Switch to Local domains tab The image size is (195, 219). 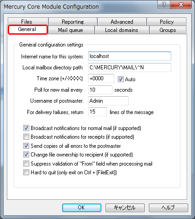[x=121, y=30]
